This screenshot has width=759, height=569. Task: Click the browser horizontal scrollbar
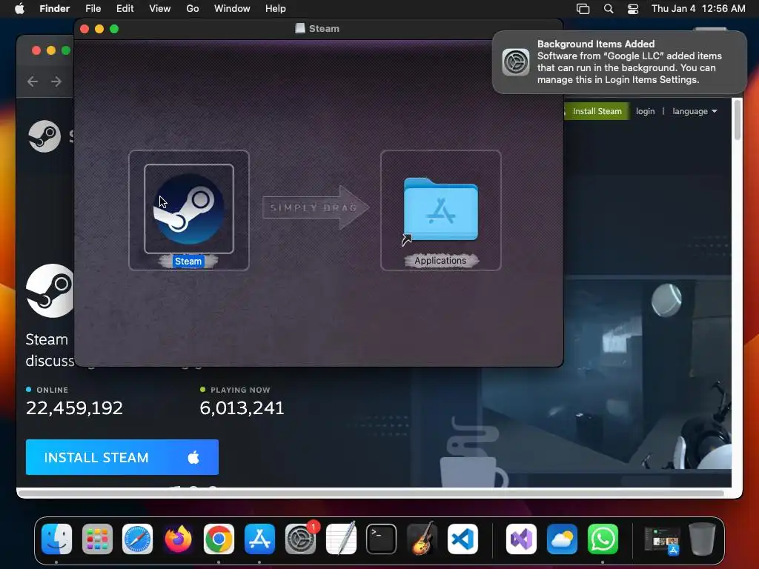pos(373,493)
